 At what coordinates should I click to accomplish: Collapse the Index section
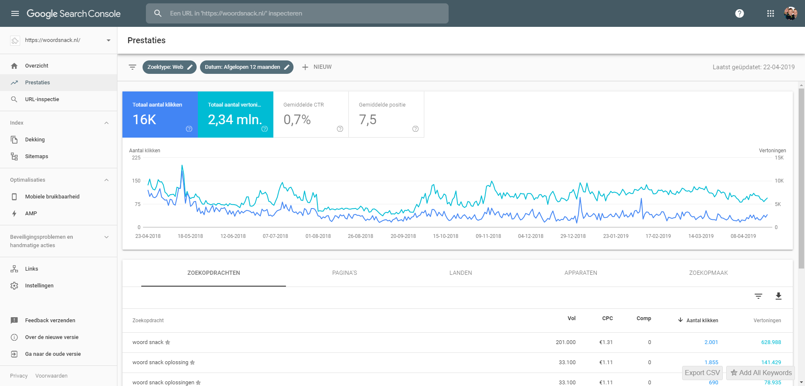point(106,123)
